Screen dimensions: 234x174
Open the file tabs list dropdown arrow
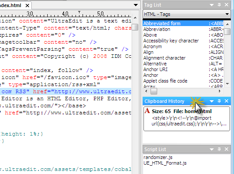136,5
